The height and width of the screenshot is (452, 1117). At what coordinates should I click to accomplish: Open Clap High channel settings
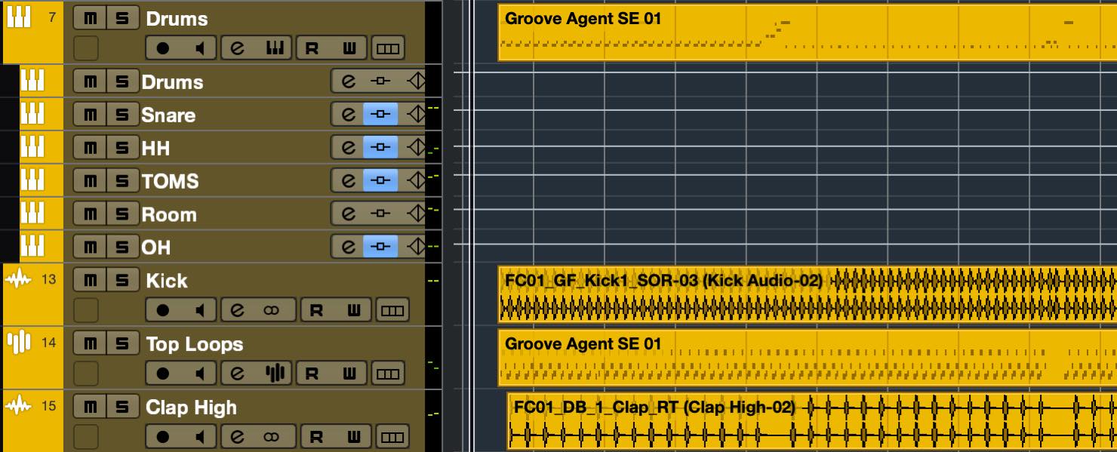click(238, 437)
